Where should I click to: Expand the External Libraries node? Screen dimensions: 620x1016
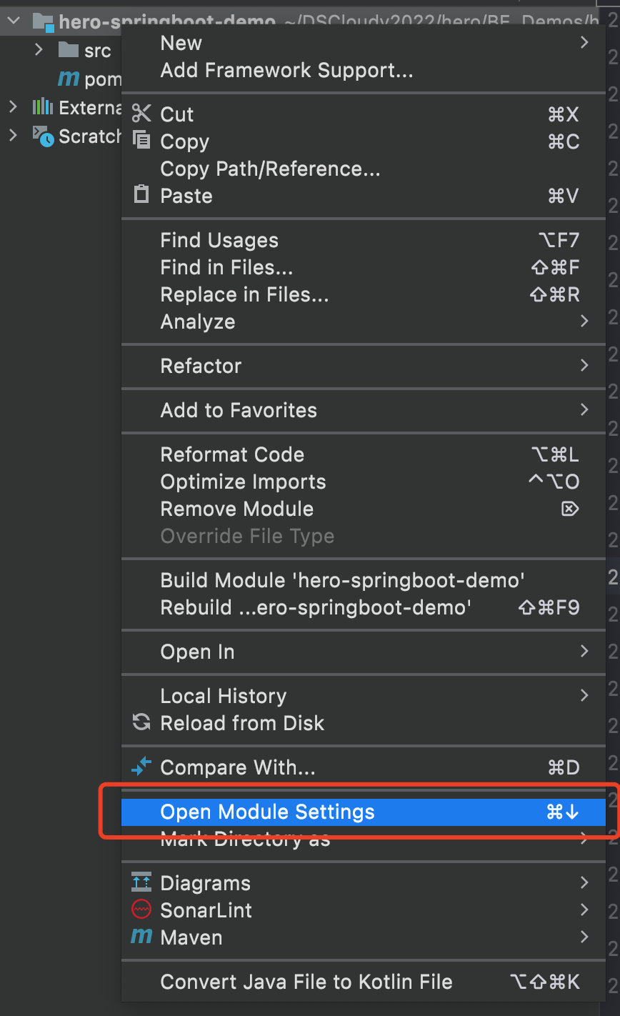click(x=12, y=107)
